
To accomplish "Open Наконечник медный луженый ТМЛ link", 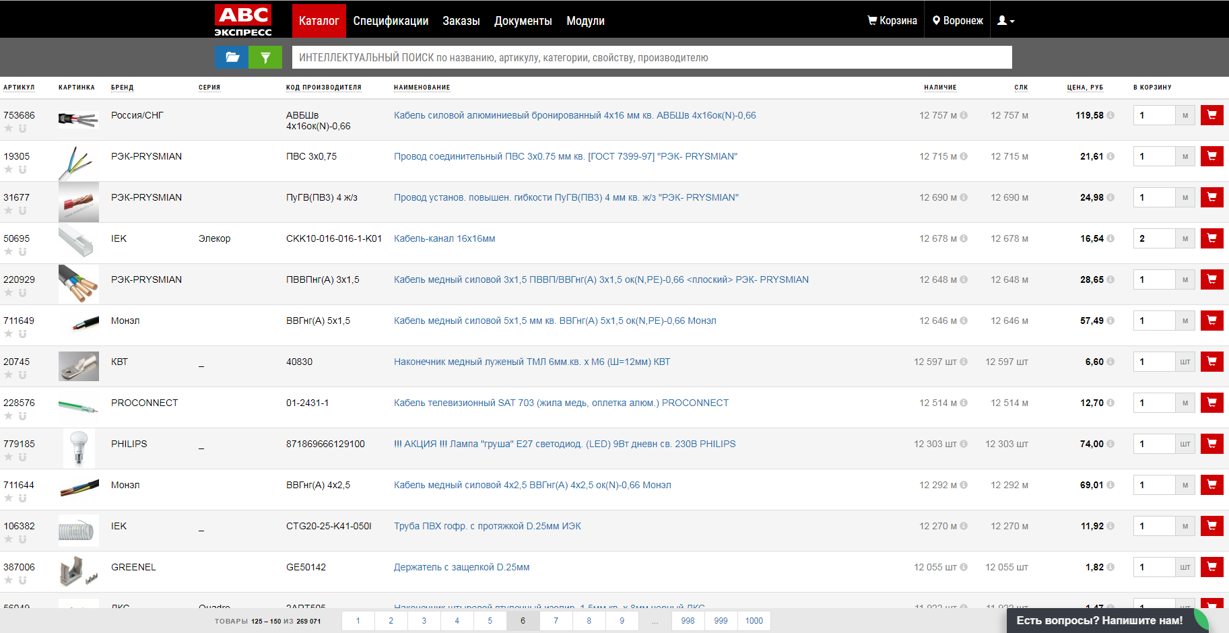I will 532,362.
